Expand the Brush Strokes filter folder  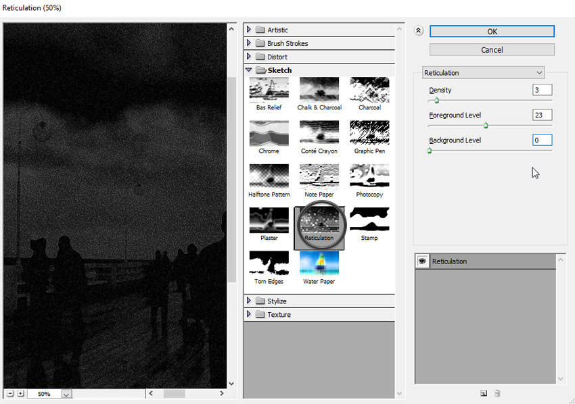tap(249, 43)
